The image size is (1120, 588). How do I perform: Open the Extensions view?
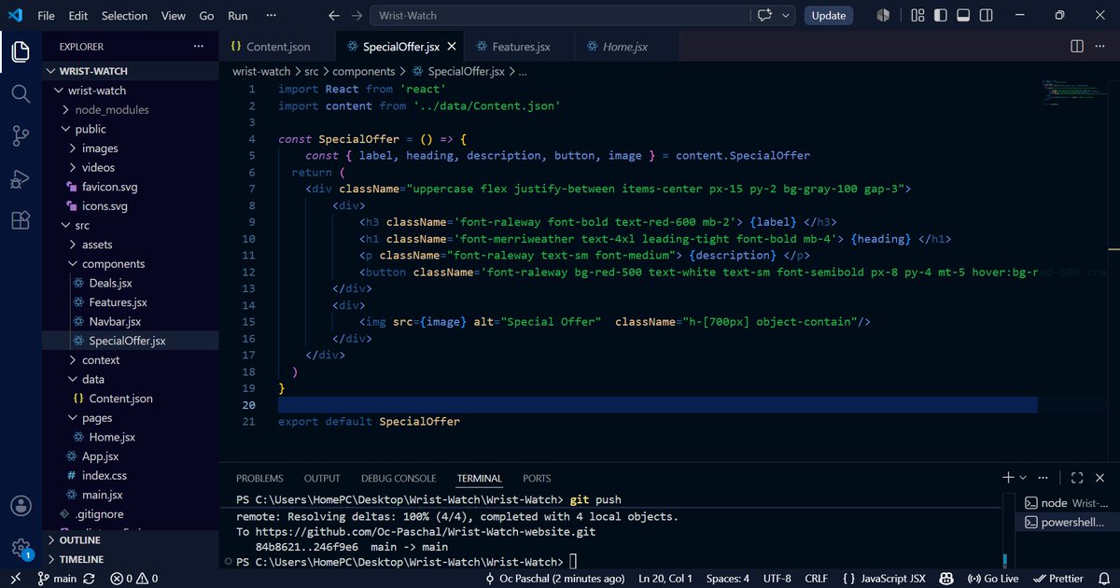pos(21,220)
